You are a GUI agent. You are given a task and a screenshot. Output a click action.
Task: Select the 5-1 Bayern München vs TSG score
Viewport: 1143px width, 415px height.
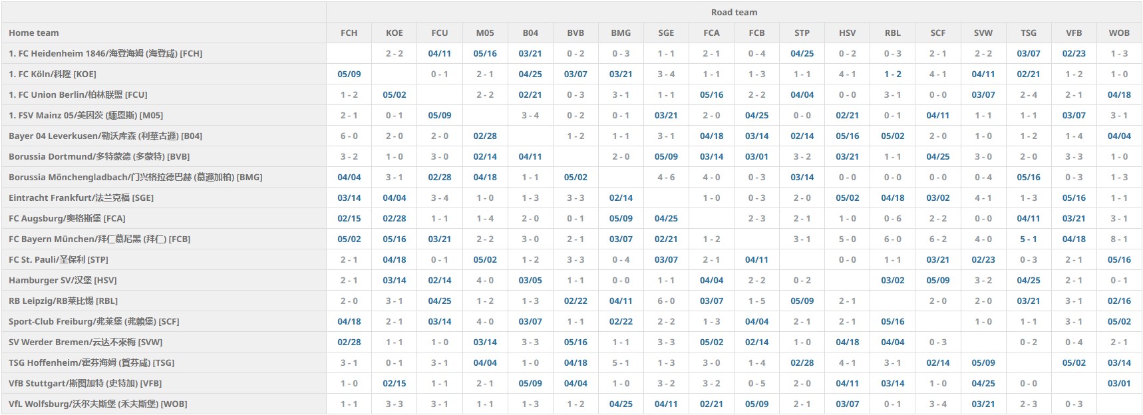pos(1028,239)
